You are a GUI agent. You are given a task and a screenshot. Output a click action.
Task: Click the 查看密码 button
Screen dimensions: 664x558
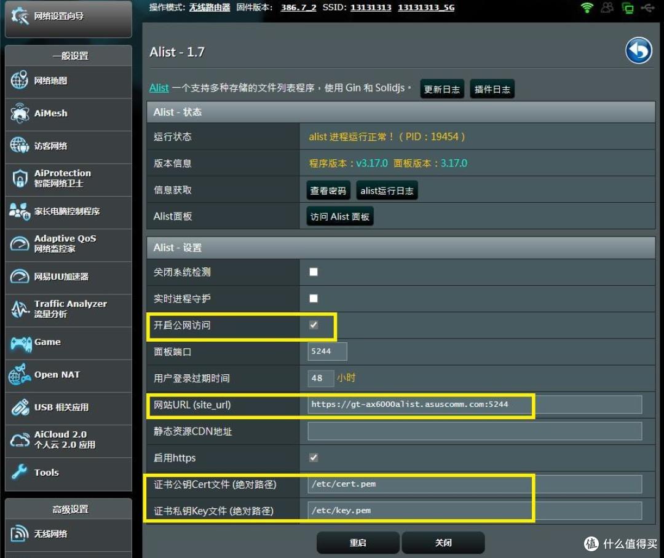[328, 191]
